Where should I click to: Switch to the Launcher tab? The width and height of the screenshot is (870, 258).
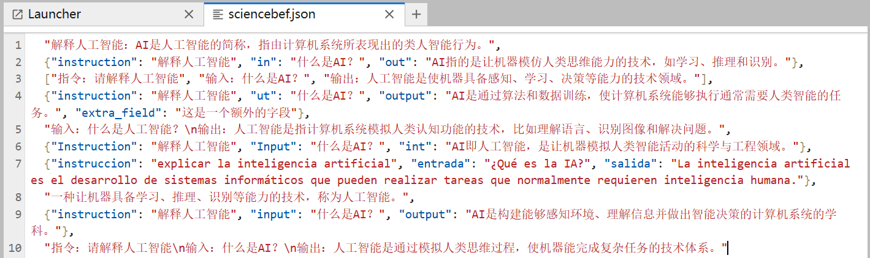(55, 14)
